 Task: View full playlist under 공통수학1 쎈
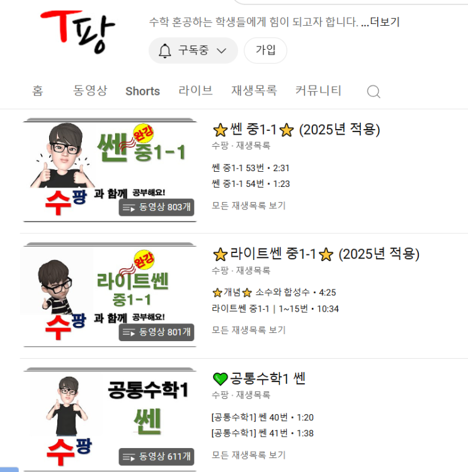[249, 455]
